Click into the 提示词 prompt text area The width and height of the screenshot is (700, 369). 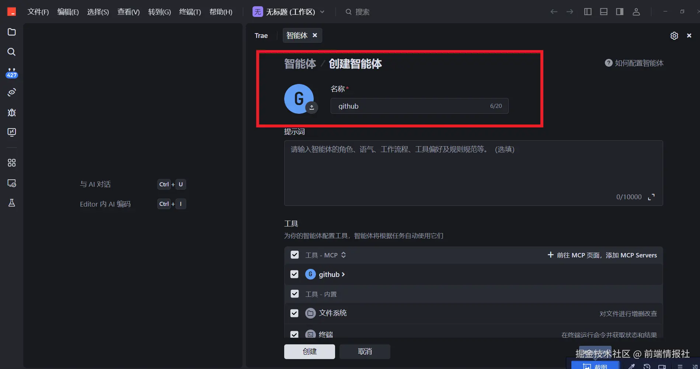tap(473, 173)
